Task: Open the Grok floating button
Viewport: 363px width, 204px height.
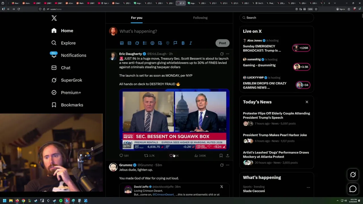Action: click(x=353, y=175)
